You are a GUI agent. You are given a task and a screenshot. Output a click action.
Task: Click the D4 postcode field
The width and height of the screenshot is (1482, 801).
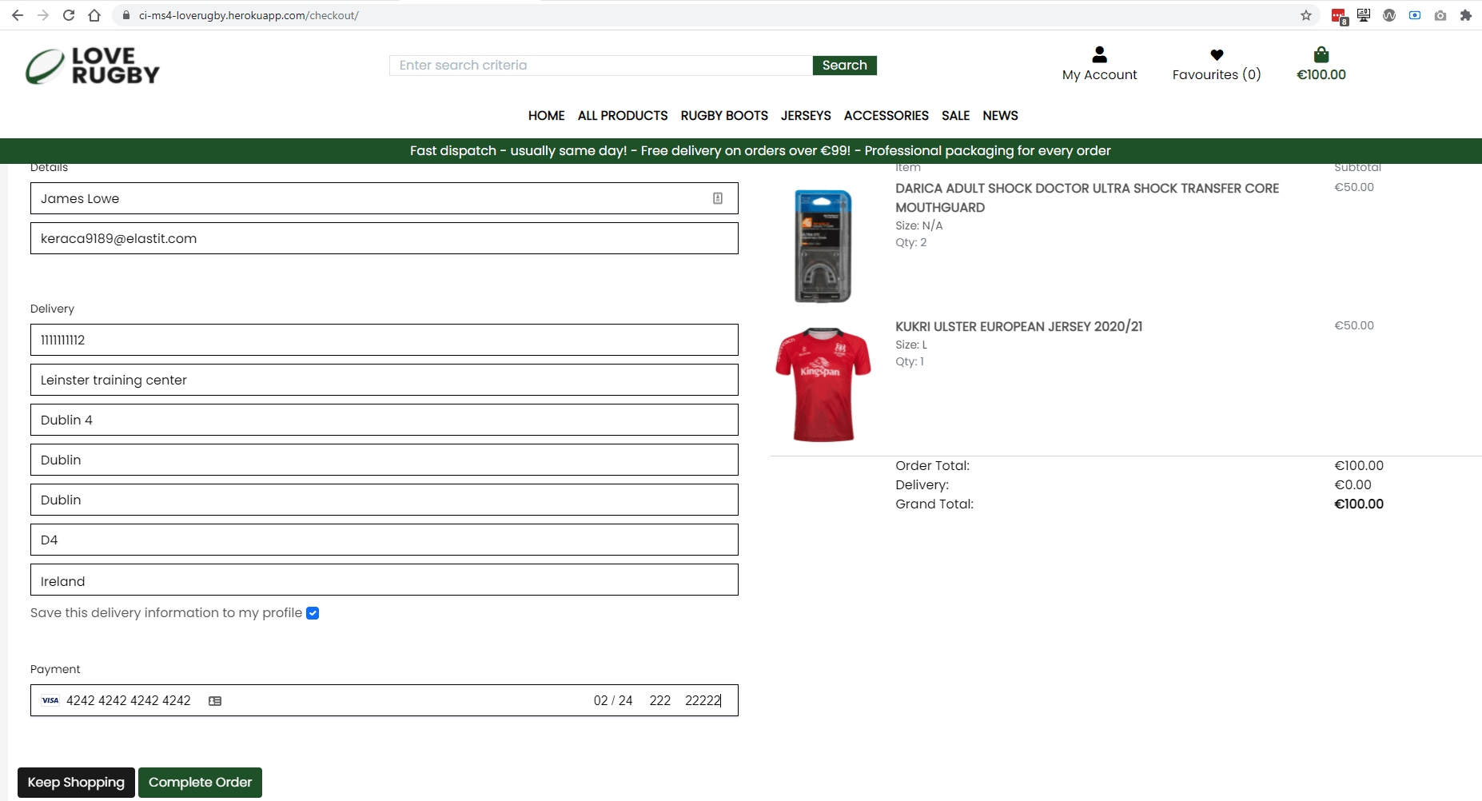click(384, 540)
